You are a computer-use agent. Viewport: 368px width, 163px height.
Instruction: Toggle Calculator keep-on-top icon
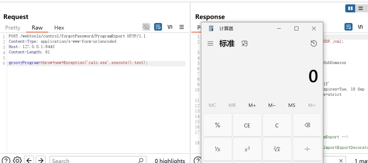tap(244, 44)
